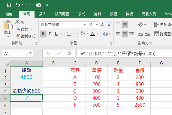The width and height of the screenshot is (172, 115).
Task: Open the borders dropdown arrow
Action: [74, 34]
